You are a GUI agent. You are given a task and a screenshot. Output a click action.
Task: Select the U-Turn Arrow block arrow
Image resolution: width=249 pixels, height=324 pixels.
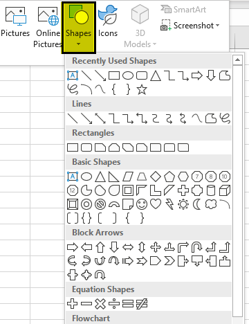coord(197,247)
